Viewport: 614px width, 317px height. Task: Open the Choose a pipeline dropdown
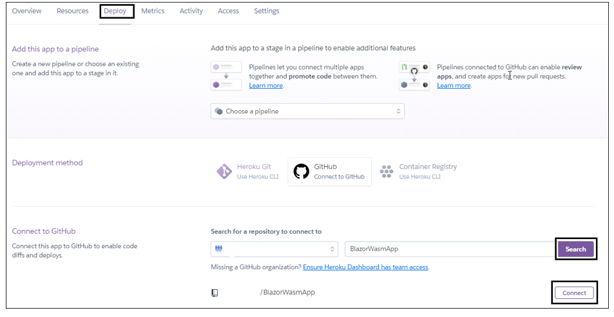(x=307, y=111)
